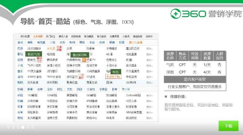Open the 六间房直播 link
This screenshot has width=243, height=135.
93,71
